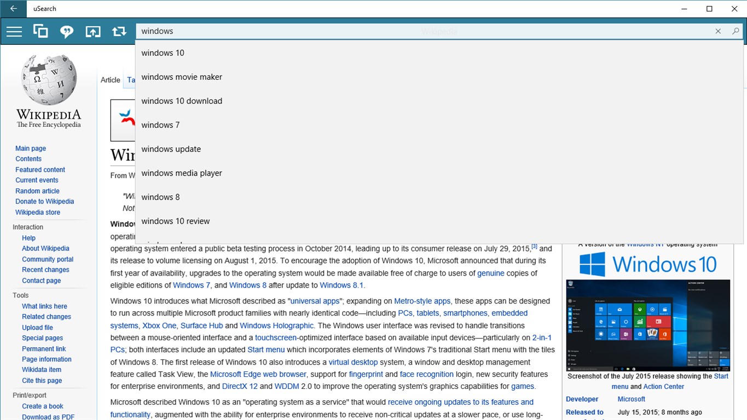
Task: Switch to the Article tab
Action: (x=110, y=80)
